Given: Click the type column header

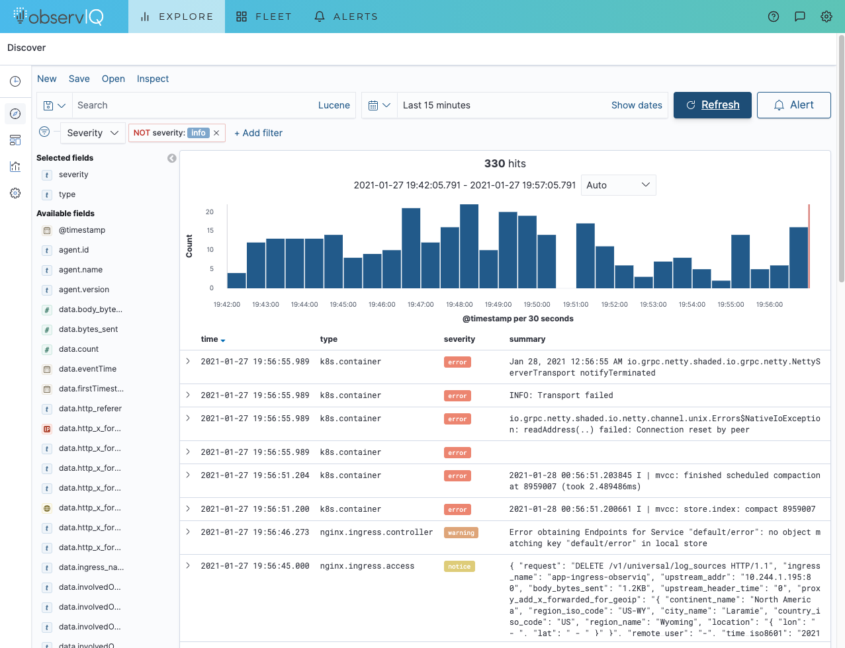Looking at the screenshot, I should coord(329,339).
